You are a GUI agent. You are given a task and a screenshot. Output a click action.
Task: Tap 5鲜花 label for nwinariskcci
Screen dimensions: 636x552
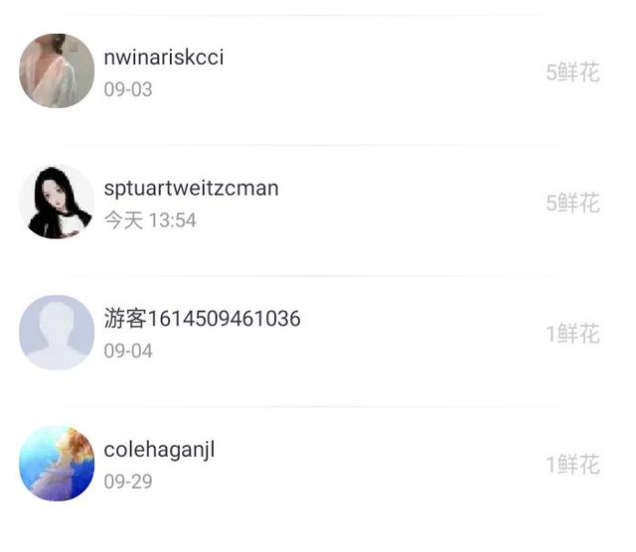(x=572, y=72)
